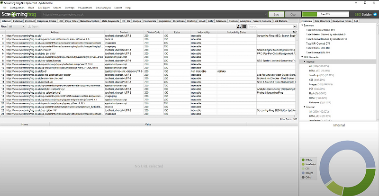Switch to the Response Codes tab
The image size is (379, 196).
(46, 21)
